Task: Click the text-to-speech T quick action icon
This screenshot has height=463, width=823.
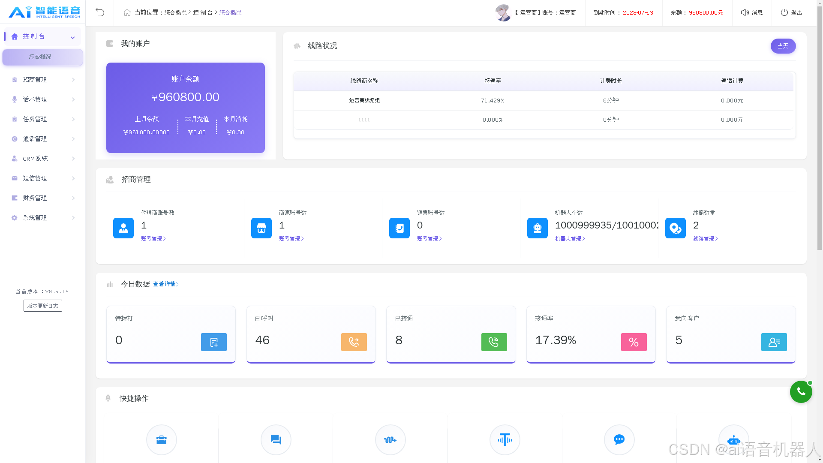Action: [505, 440]
